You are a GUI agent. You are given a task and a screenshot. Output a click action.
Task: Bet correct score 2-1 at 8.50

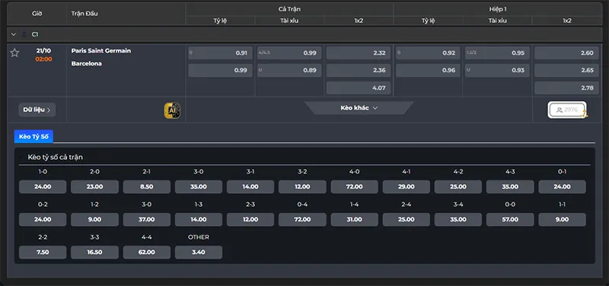pos(147,186)
